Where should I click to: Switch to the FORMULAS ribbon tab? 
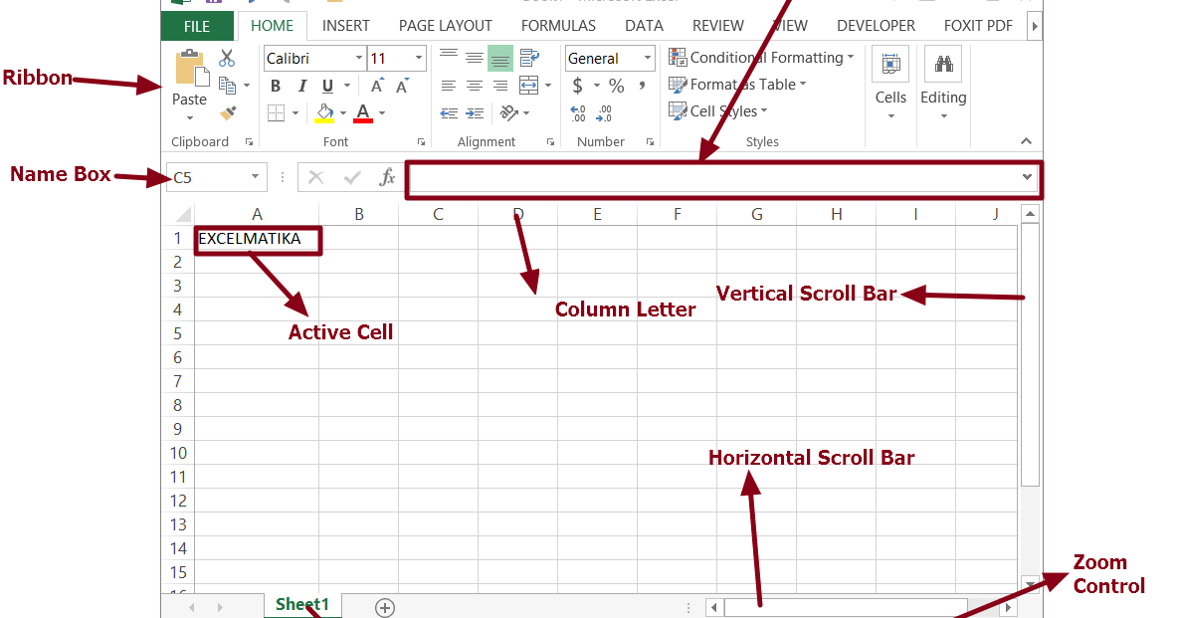pos(558,25)
